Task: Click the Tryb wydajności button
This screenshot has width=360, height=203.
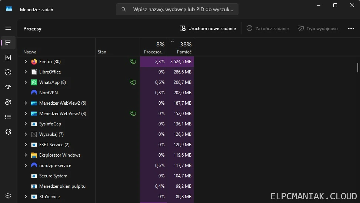Action: point(318,29)
